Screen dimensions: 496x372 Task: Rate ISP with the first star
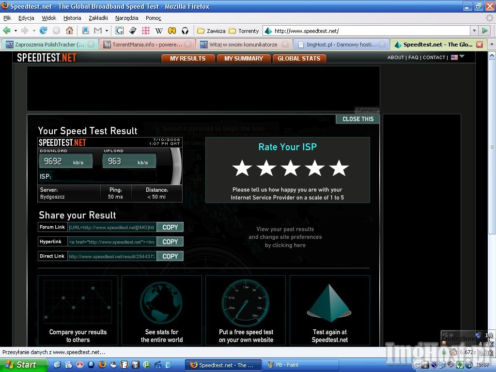click(242, 168)
